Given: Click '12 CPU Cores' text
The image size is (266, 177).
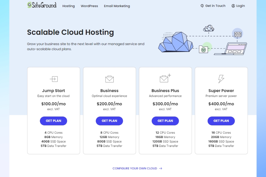Looking at the screenshot, I should pyautogui.click(x=165, y=133).
